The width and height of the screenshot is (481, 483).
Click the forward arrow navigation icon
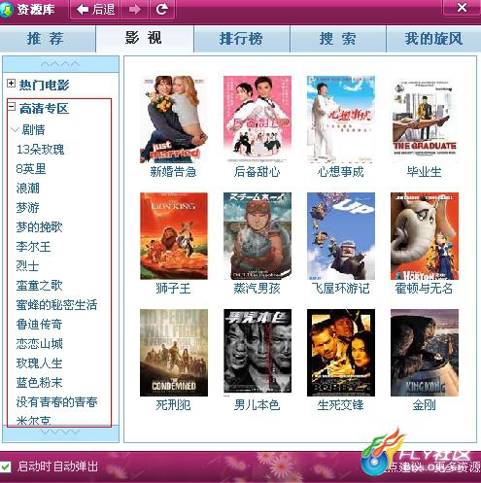(x=135, y=9)
